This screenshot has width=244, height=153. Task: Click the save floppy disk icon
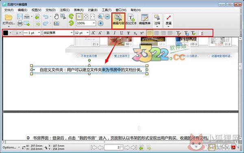click(20, 17)
